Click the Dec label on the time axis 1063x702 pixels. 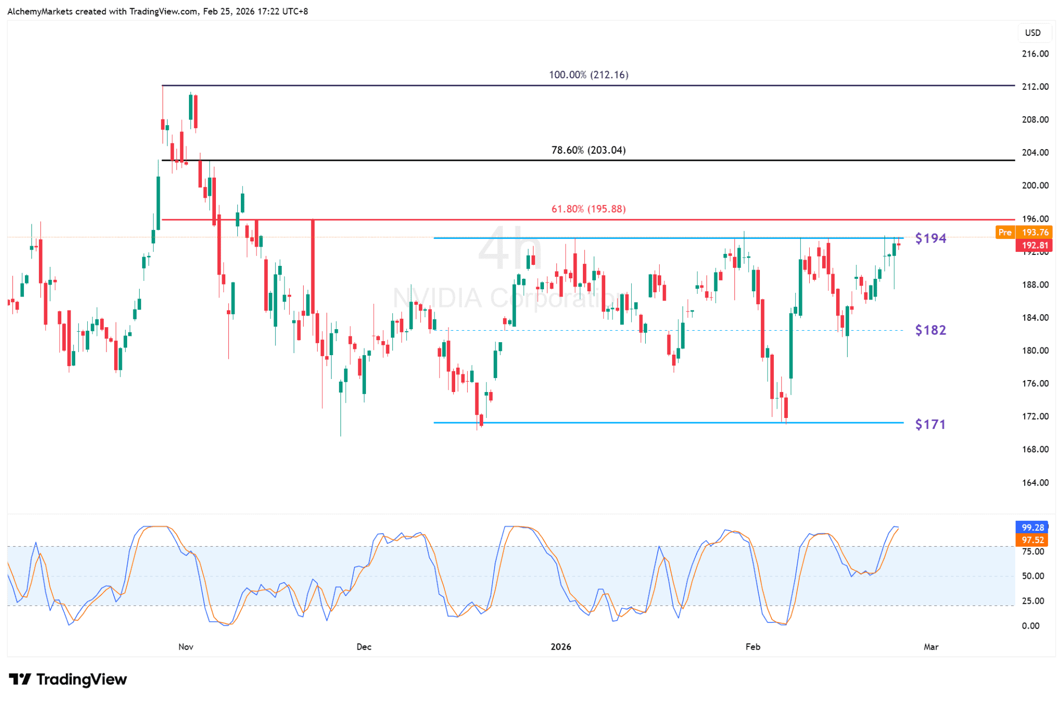(364, 647)
